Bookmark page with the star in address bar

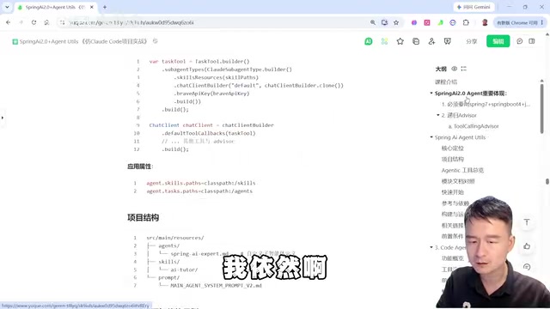396,22
